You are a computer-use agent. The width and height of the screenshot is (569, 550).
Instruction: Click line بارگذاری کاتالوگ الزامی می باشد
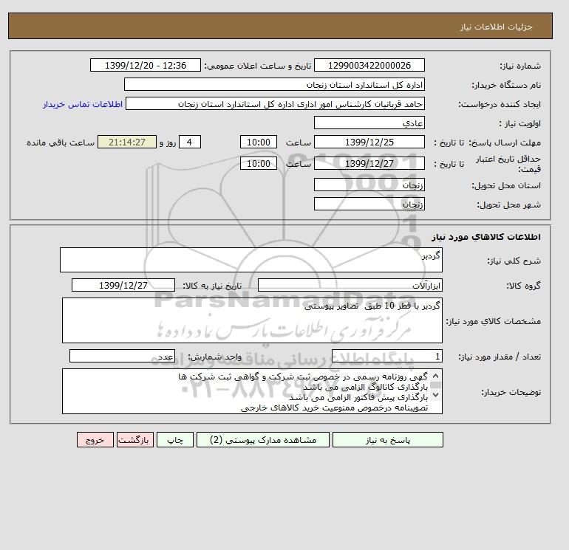pos(366,387)
